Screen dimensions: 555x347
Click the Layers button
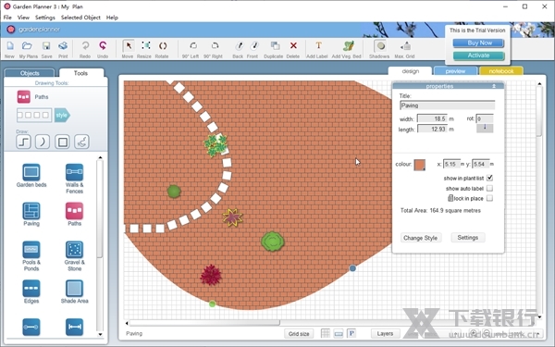point(385,333)
